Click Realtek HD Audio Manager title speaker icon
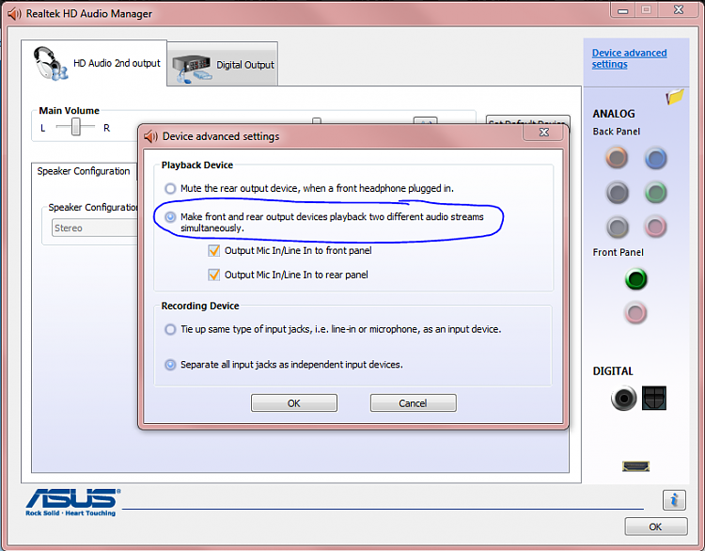705x551 pixels. click(x=14, y=14)
